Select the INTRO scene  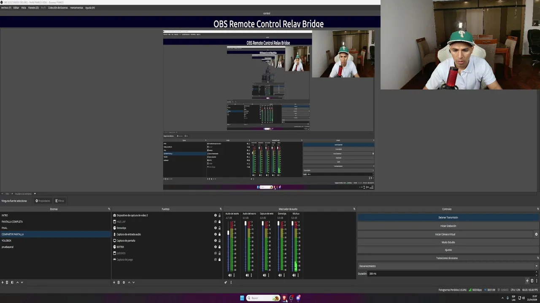click(55, 215)
